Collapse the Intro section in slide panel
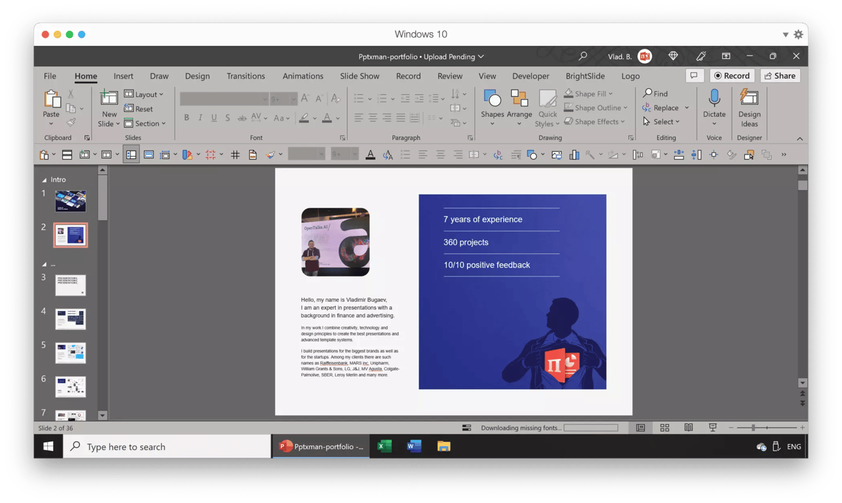This screenshot has width=842, height=503. click(x=45, y=179)
